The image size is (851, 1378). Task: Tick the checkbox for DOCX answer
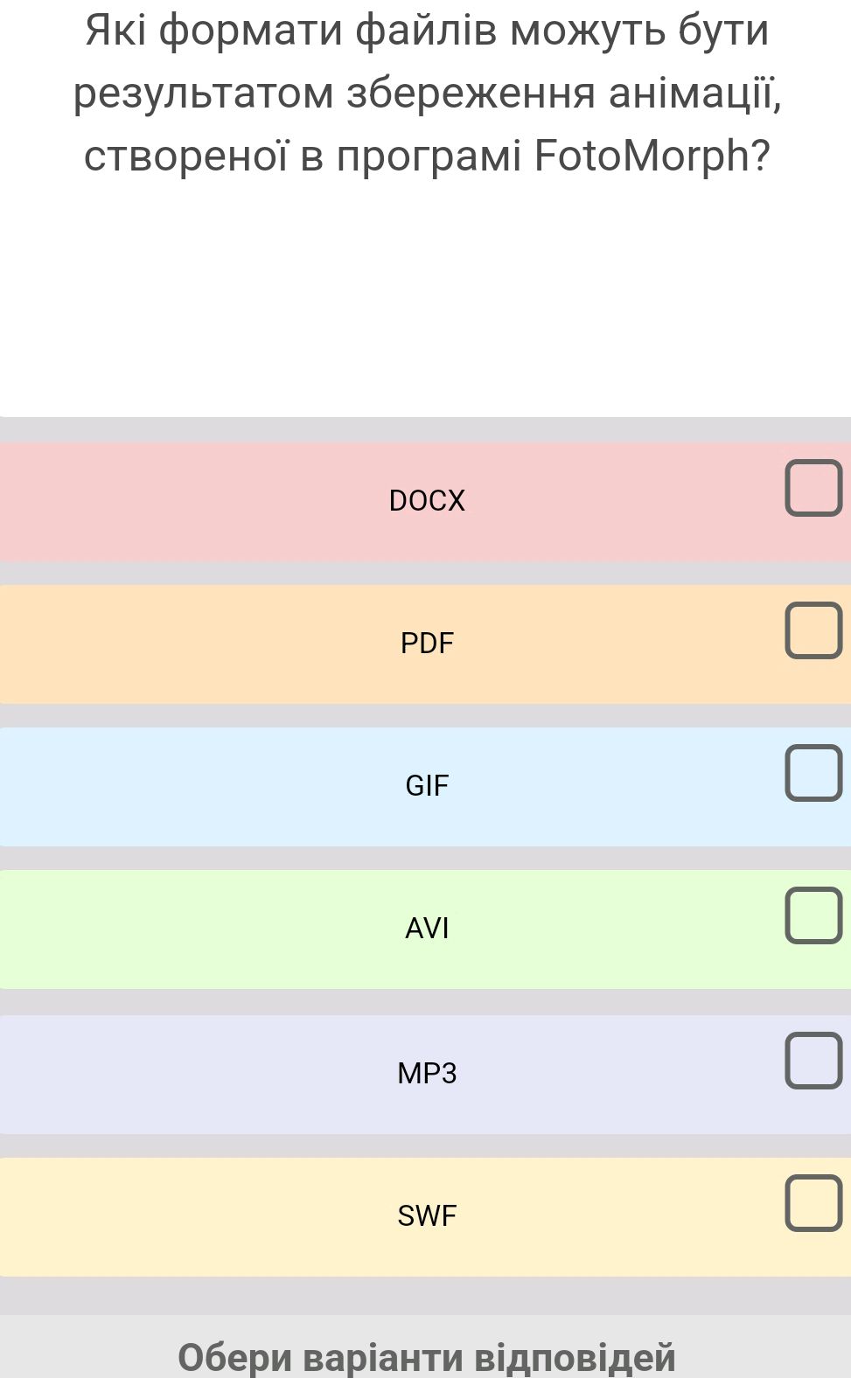coord(813,488)
